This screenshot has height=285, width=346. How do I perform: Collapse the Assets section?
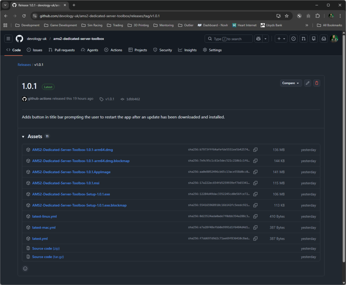pos(23,137)
